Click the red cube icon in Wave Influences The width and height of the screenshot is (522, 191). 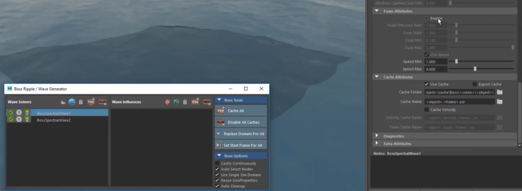[x=167, y=102]
